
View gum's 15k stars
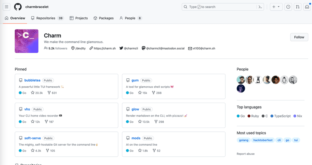tap(143, 93)
